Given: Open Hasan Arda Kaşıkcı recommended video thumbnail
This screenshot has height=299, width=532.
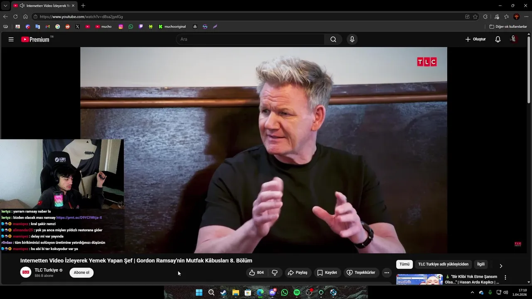Looking at the screenshot, I should tap(419, 279).
